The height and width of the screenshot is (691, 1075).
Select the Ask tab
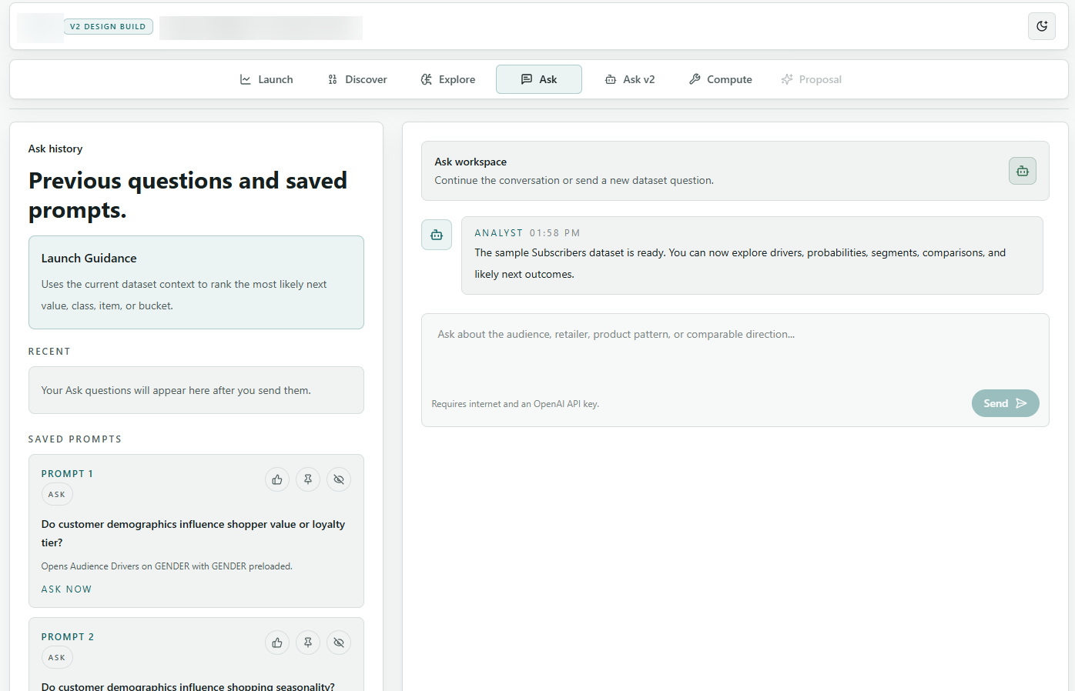pos(539,79)
